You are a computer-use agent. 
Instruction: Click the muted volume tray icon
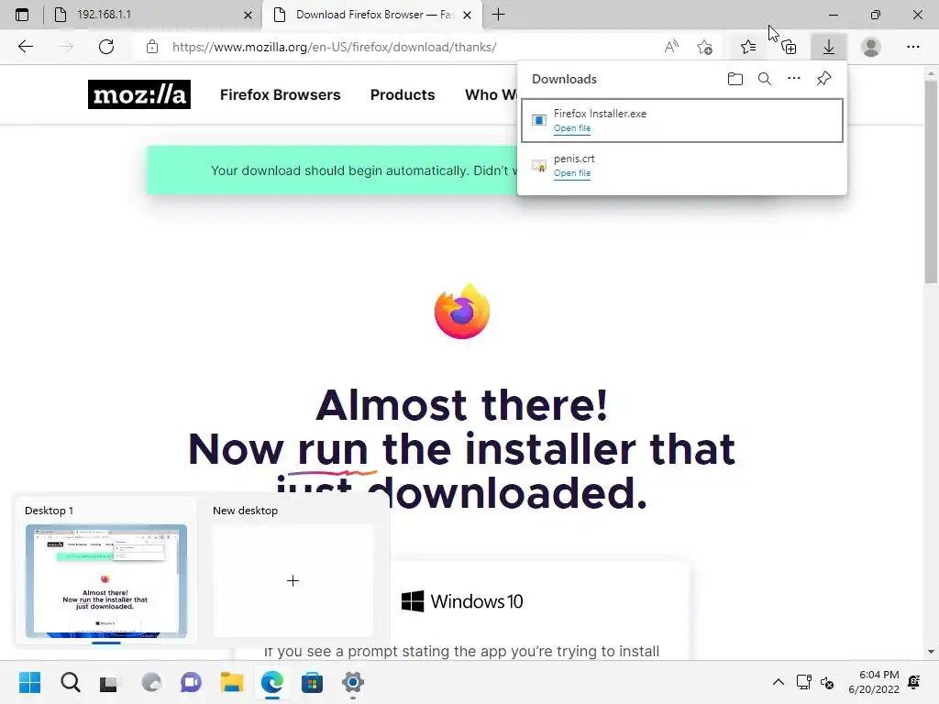point(827,682)
